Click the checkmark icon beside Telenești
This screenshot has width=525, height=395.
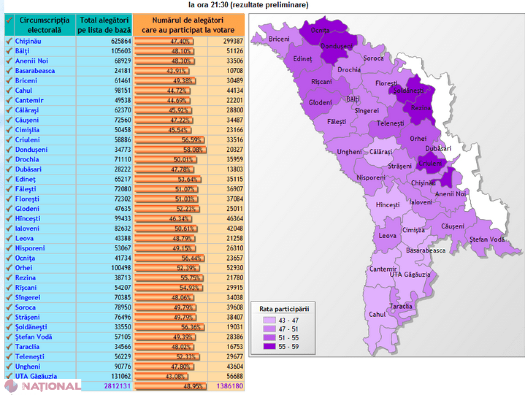coord(9,357)
